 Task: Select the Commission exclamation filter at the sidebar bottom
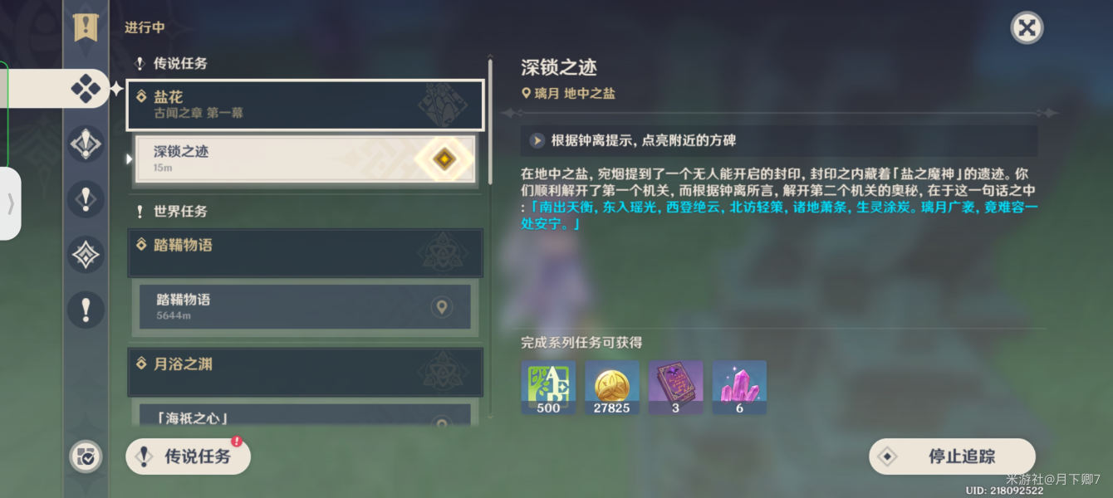[86, 310]
